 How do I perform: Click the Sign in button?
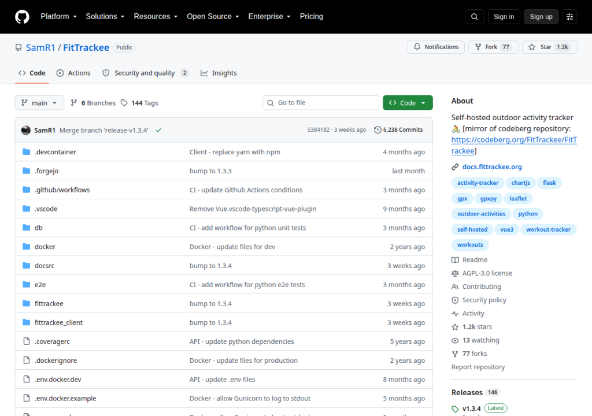504,17
